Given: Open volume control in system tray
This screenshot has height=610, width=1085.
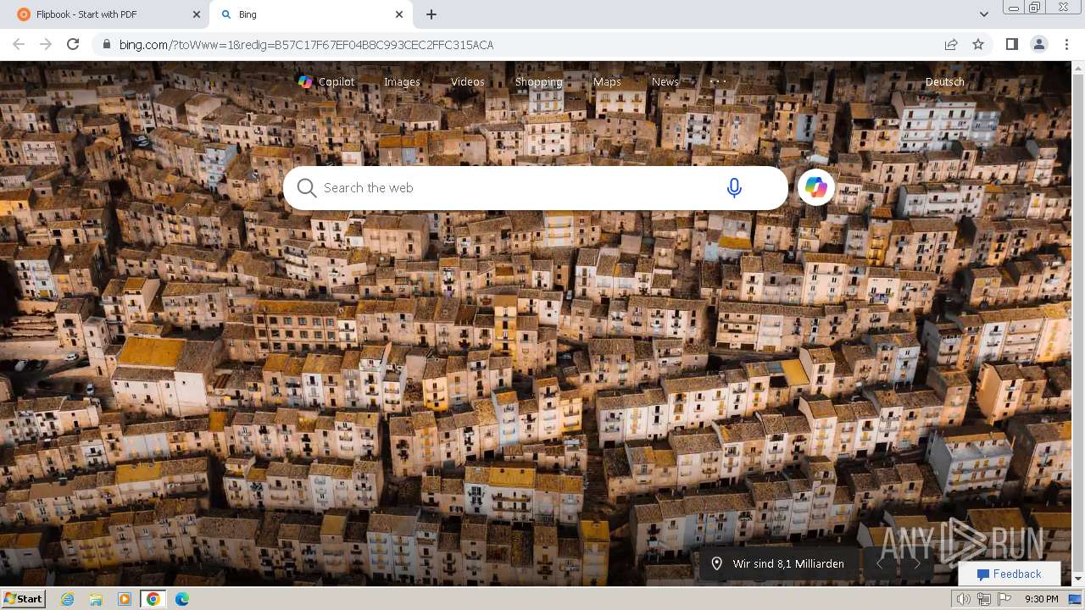Looking at the screenshot, I should [964, 599].
